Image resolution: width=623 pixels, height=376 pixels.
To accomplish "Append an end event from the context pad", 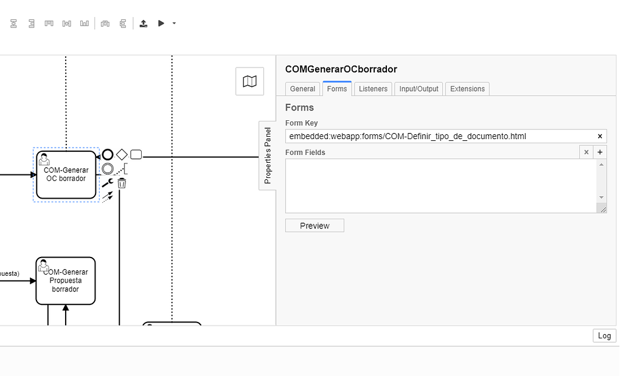I will [108, 154].
